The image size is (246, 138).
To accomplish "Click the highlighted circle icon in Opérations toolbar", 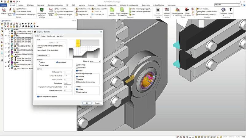I will pos(32,26).
